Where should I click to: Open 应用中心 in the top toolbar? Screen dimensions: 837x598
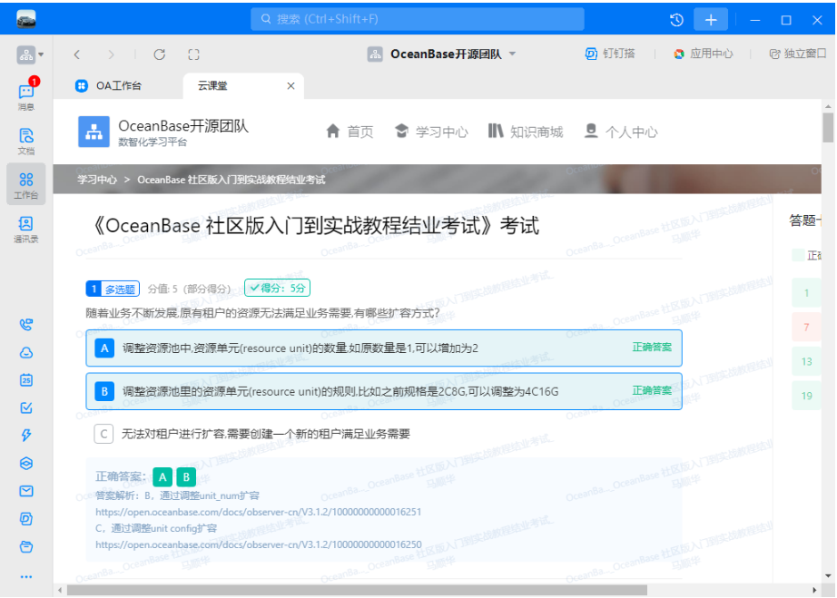coord(703,54)
